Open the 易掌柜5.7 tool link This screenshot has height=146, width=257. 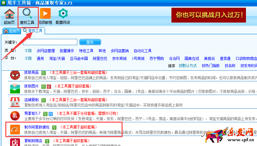pos(32,113)
